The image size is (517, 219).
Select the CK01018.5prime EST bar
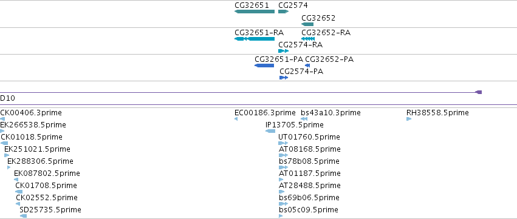(x=4, y=143)
